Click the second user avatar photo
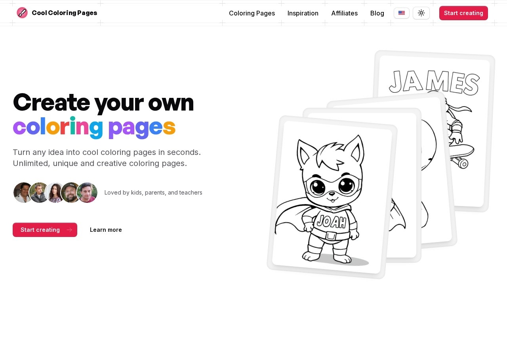507x338 pixels. tap(38, 193)
